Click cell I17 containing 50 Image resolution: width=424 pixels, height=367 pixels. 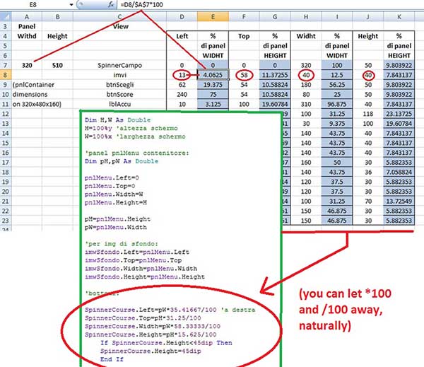click(337, 163)
